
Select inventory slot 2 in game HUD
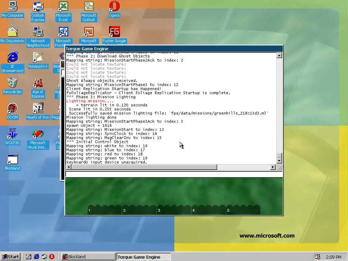pos(140,210)
